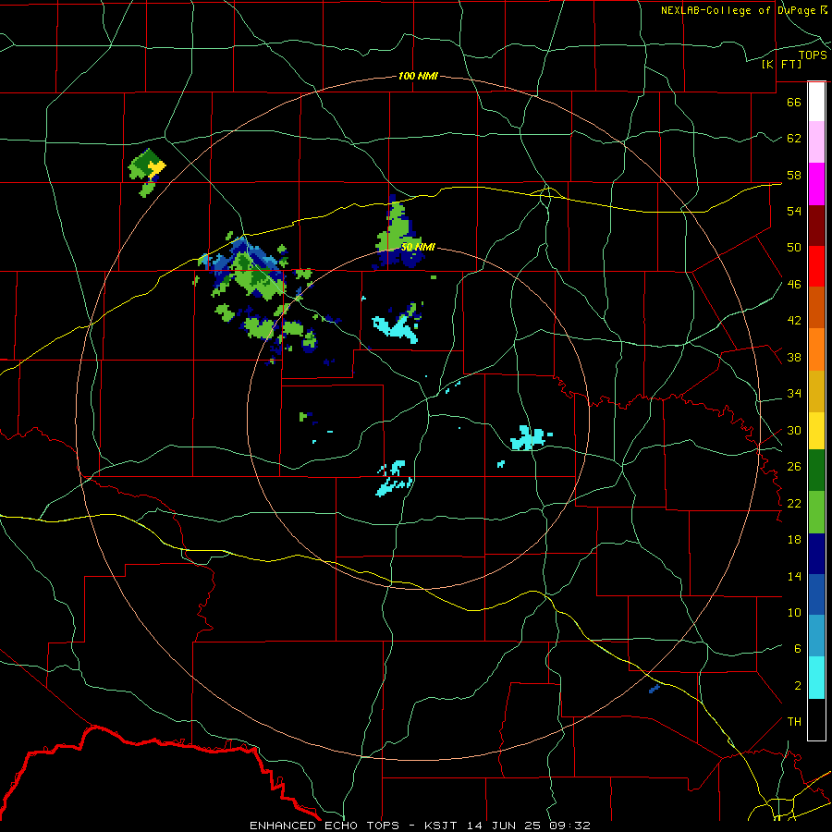Click the yellow echo in the far northwest cell

(156, 169)
